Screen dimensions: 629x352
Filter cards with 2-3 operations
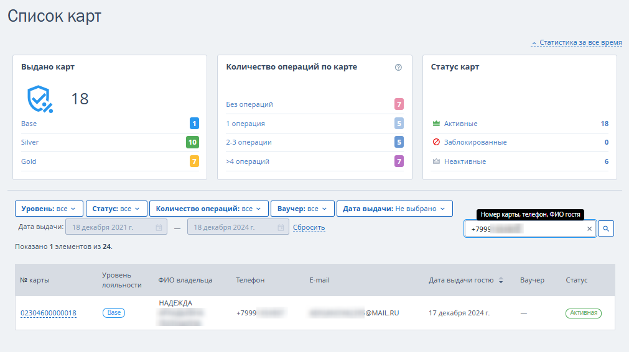(249, 142)
